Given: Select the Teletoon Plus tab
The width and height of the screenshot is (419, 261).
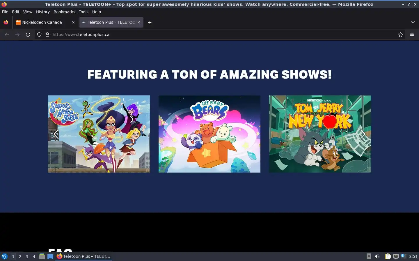Looking at the screenshot, I should coord(111,22).
